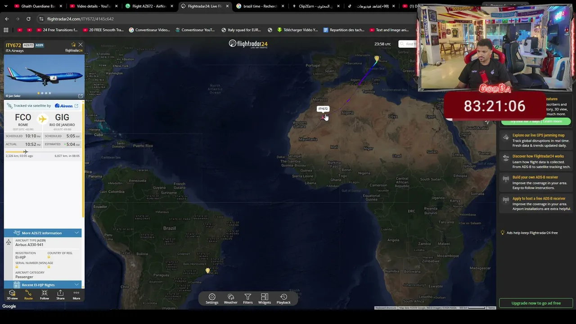576x324 pixels.
Task: Select the fourth photo carousel dot
Action: 50,93
